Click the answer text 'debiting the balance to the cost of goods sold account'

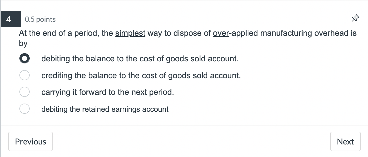pos(140,58)
